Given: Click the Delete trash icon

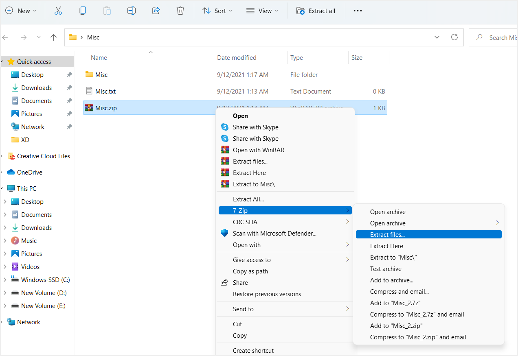Looking at the screenshot, I should tap(180, 11).
